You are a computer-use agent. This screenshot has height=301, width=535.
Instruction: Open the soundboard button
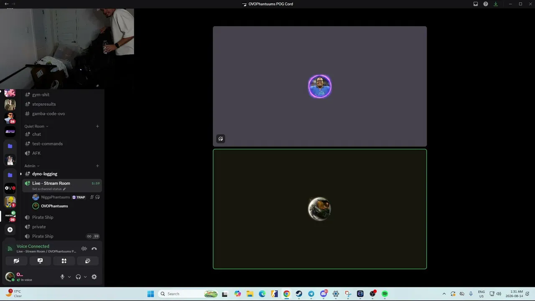88,261
